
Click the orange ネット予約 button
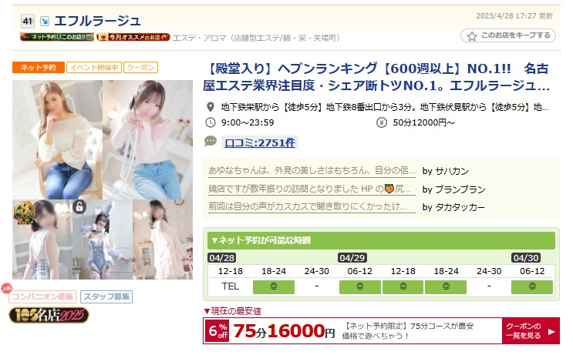[x=39, y=68]
